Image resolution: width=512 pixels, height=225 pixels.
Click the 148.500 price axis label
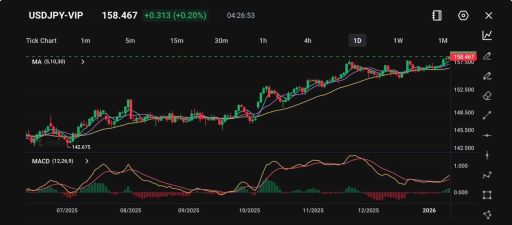coord(465,112)
